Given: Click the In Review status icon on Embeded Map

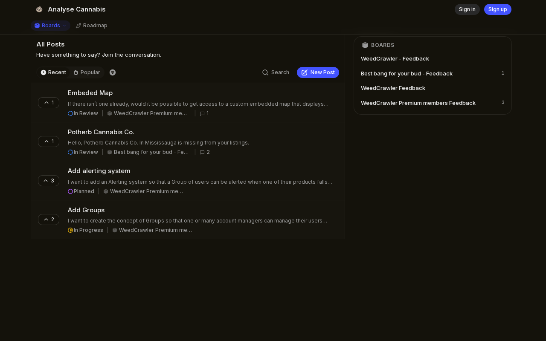Looking at the screenshot, I should (x=70, y=113).
